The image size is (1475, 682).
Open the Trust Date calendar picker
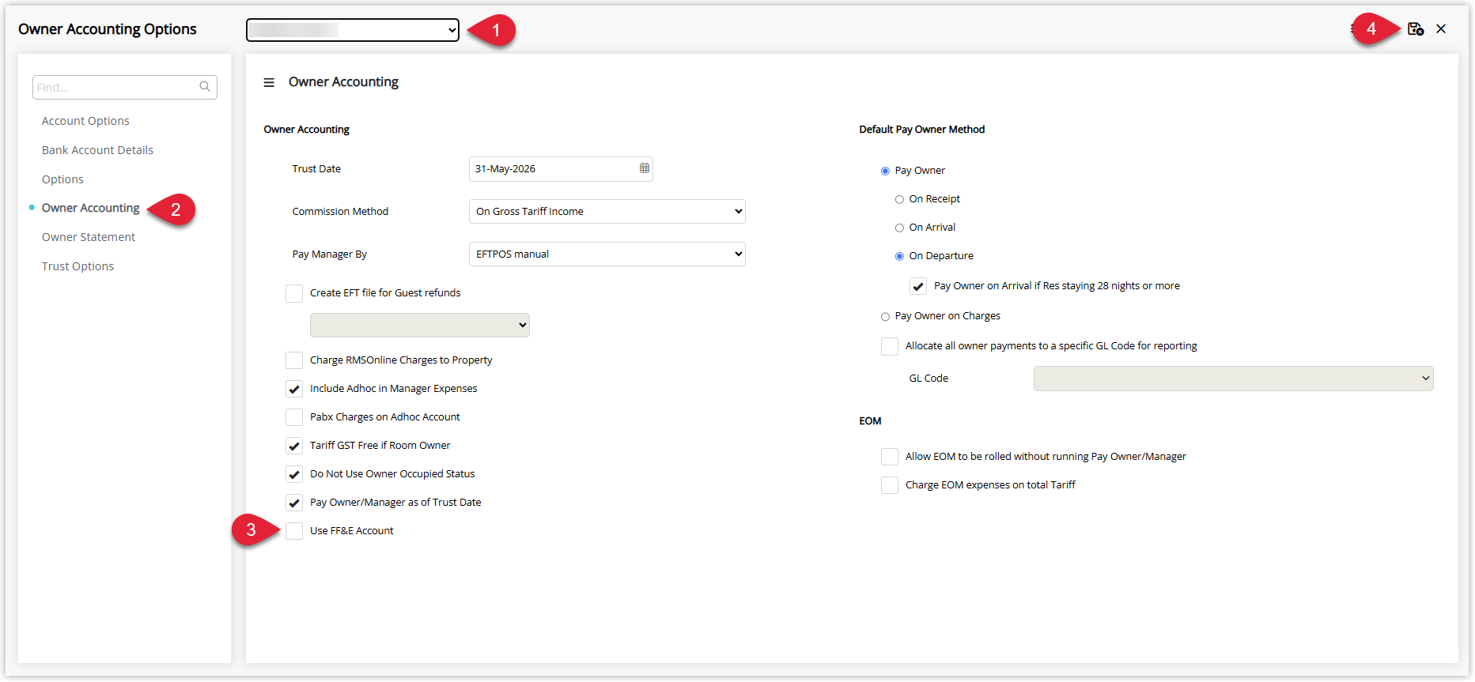(645, 168)
